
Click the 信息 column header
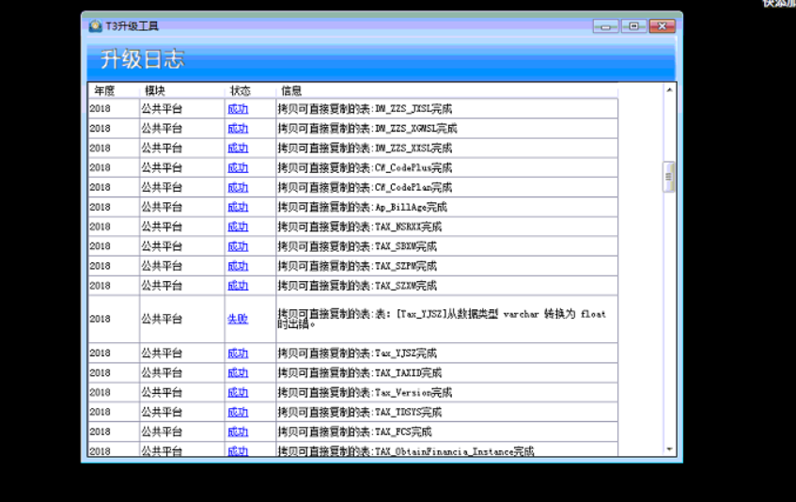291,91
